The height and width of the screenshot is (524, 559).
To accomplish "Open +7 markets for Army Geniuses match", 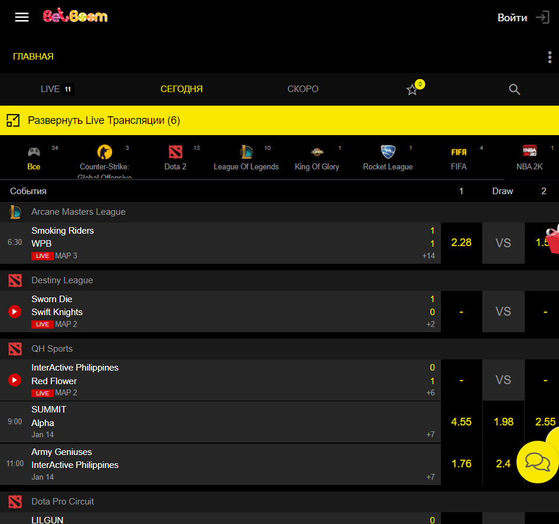I will pos(431,477).
